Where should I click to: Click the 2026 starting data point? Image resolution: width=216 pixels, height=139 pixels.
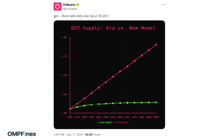pos(70,109)
